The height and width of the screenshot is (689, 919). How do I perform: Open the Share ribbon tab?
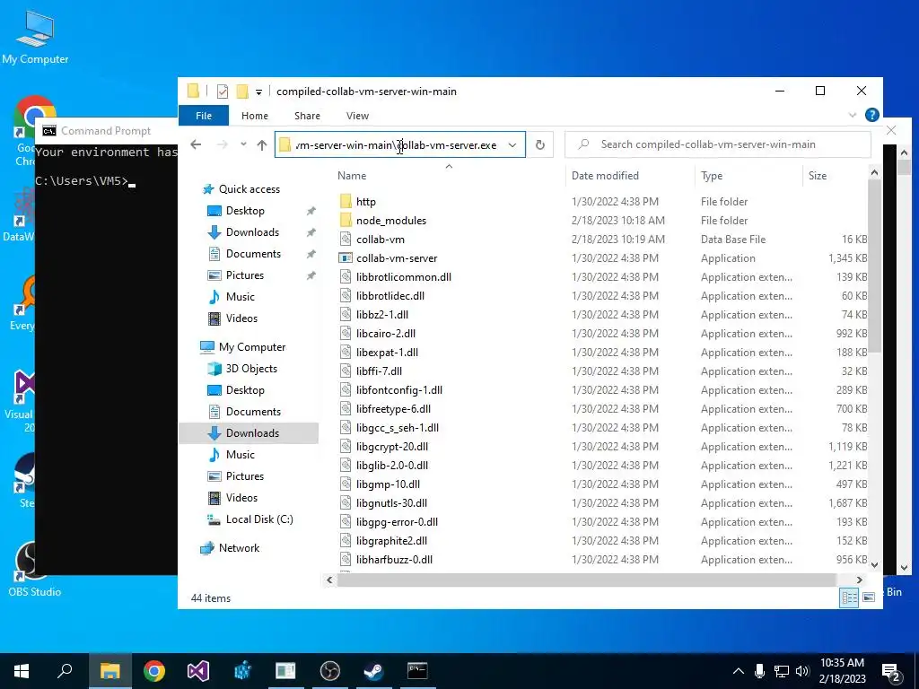tap(307, 116)
